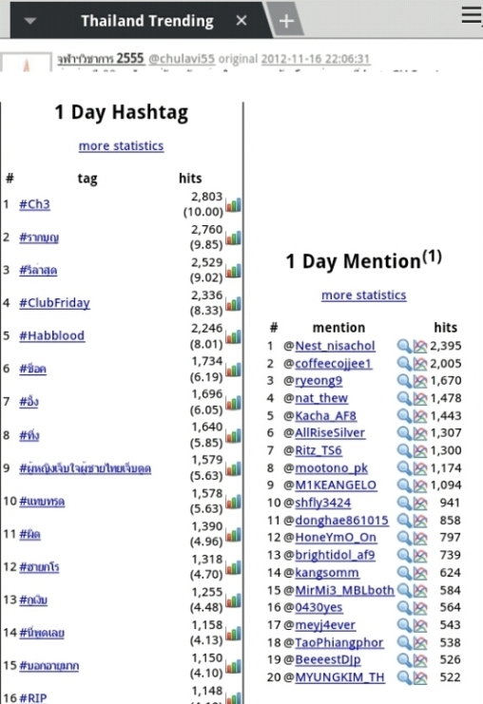Click magnifier icon next to Nest_nisachol
The width and height of the screenshot is (483, 704).
click(x=404, y=346)
